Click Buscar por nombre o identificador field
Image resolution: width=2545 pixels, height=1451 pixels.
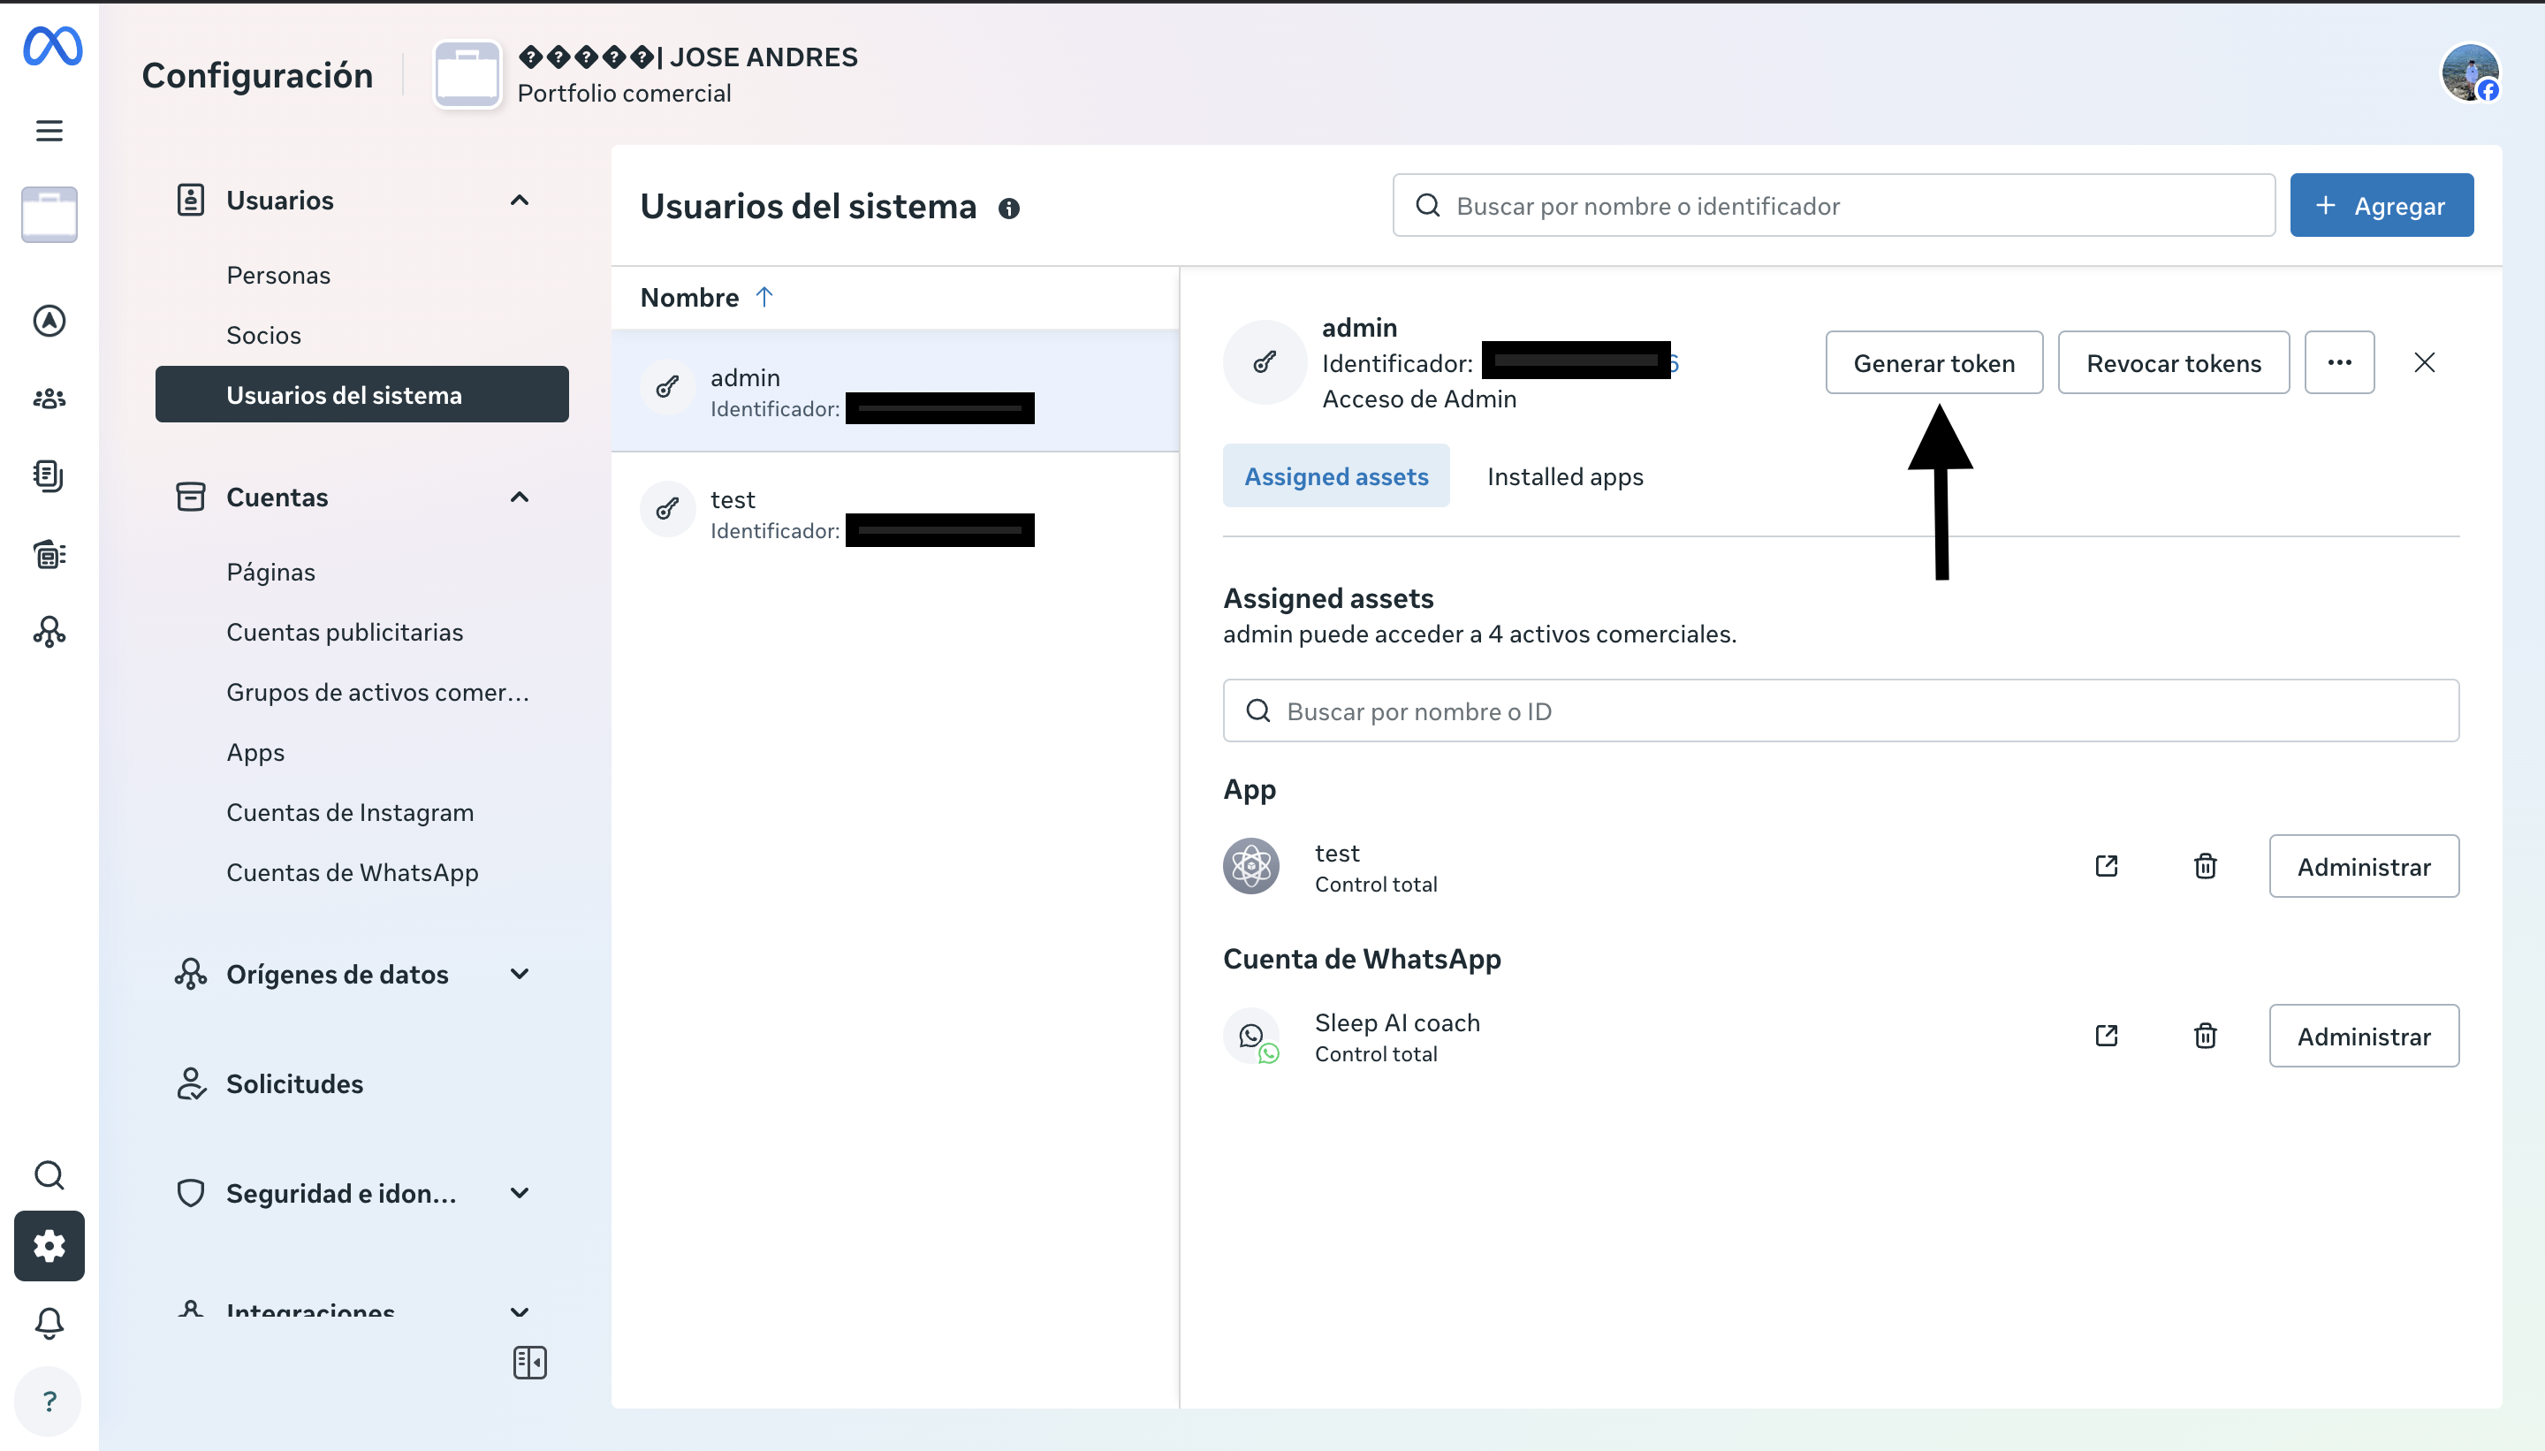pyautogui.click(x=1834, y=205)
